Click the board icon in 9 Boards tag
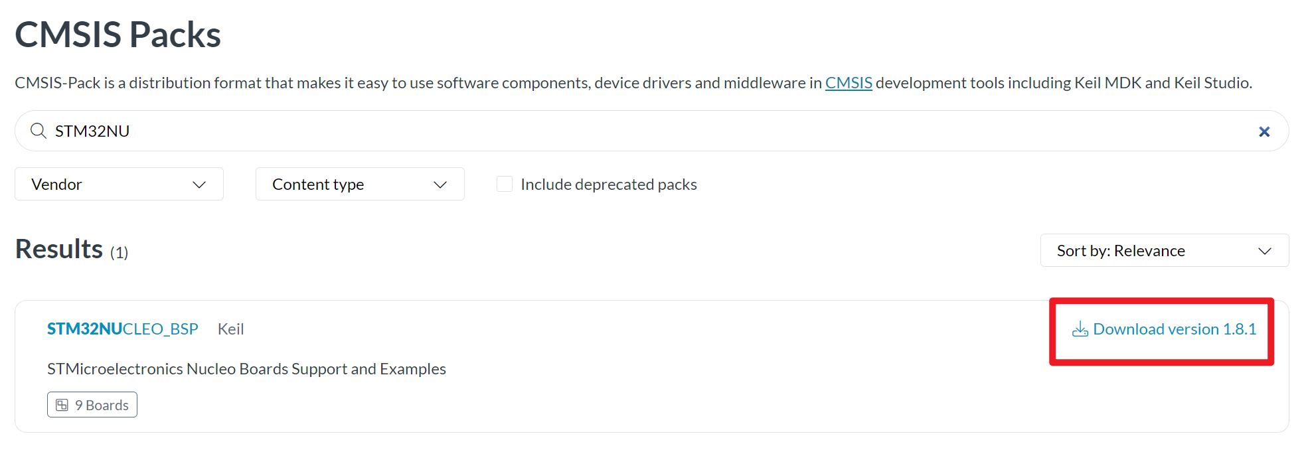The width and height of the screenshot is (1300, 450). [x=62, y=405]
